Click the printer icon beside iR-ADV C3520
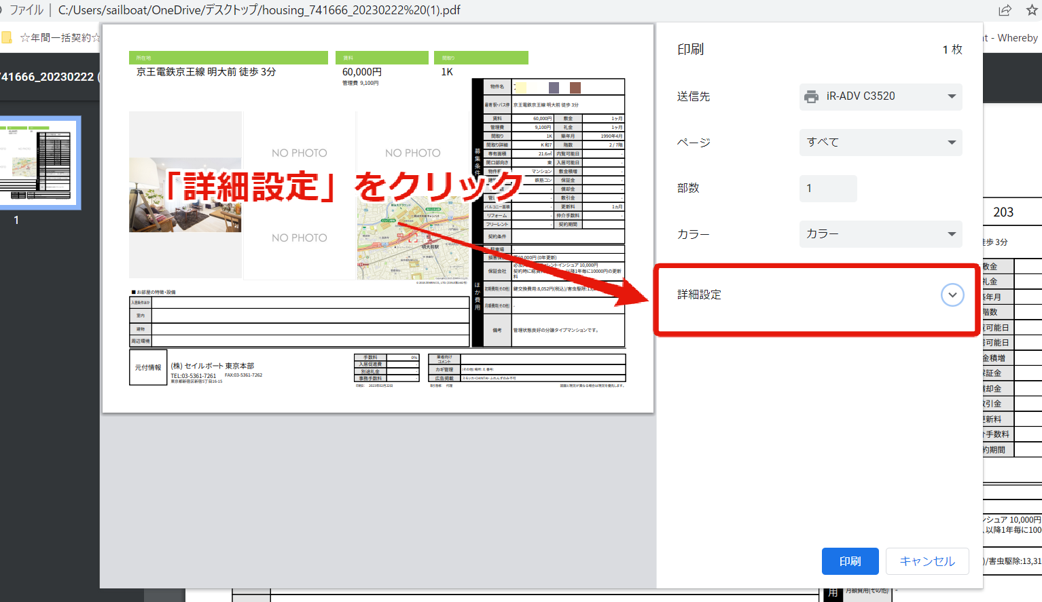The height and width of the screenshot is (602, 1042). pos(811,96)
